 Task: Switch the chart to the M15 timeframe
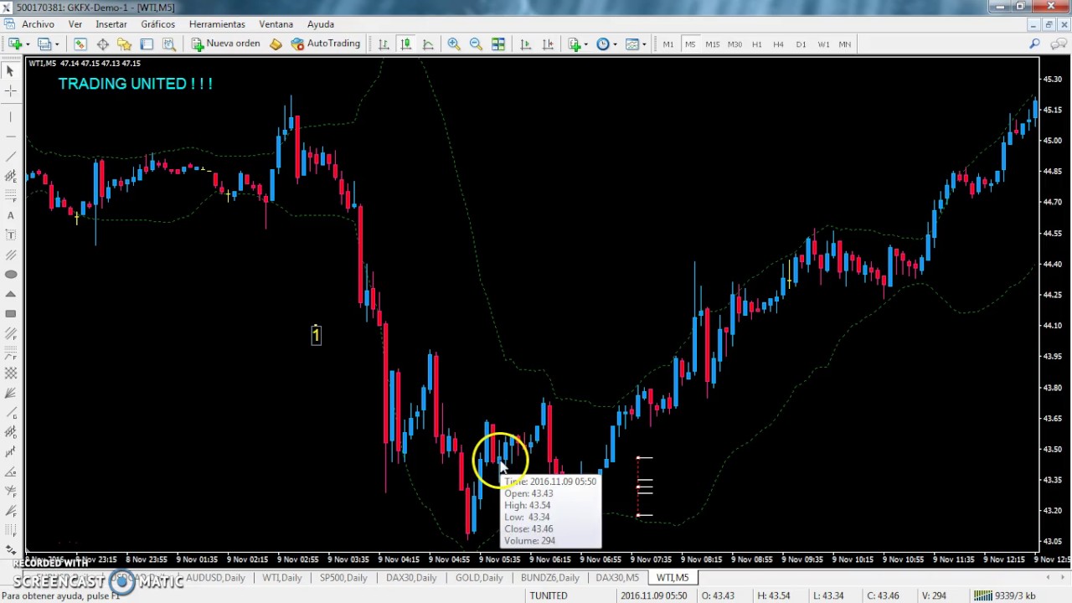coord(713,44)
